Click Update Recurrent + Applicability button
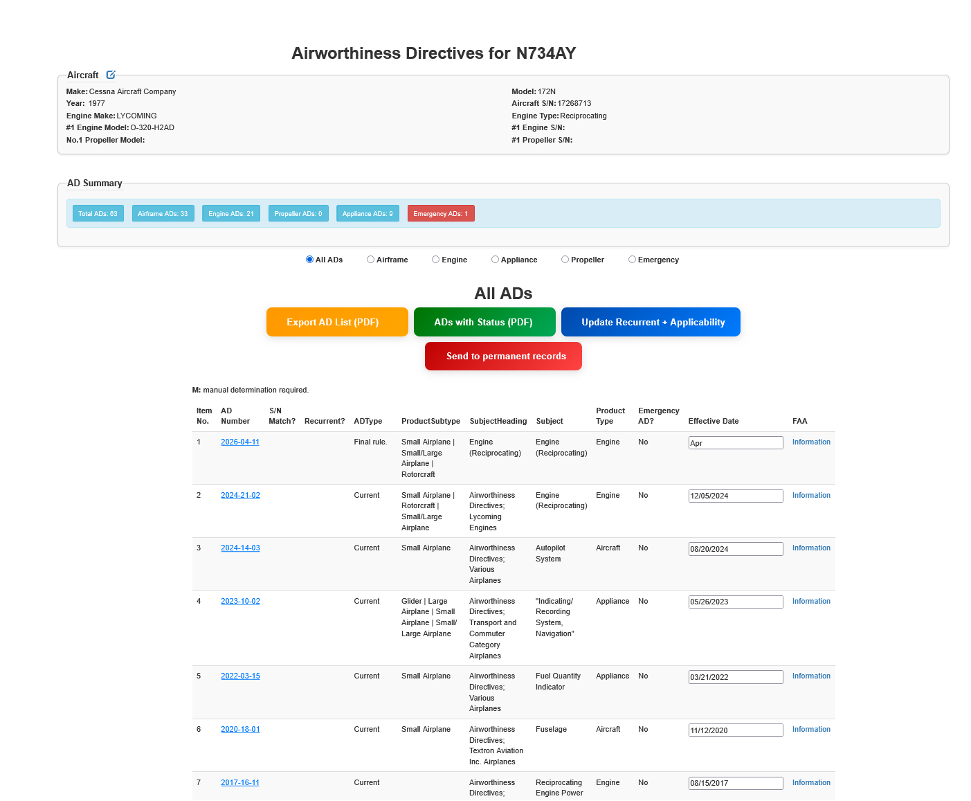Screen dimensions: 971x801 pyautogui.click(x=651, y=322)
